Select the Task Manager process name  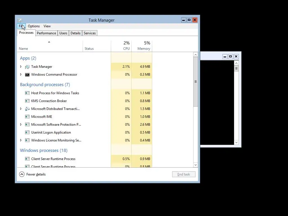pos(42,67)
